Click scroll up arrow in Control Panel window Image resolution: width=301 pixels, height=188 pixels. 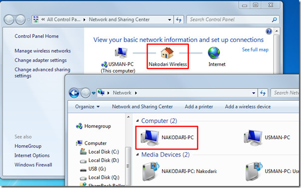(x=277, y=31)
